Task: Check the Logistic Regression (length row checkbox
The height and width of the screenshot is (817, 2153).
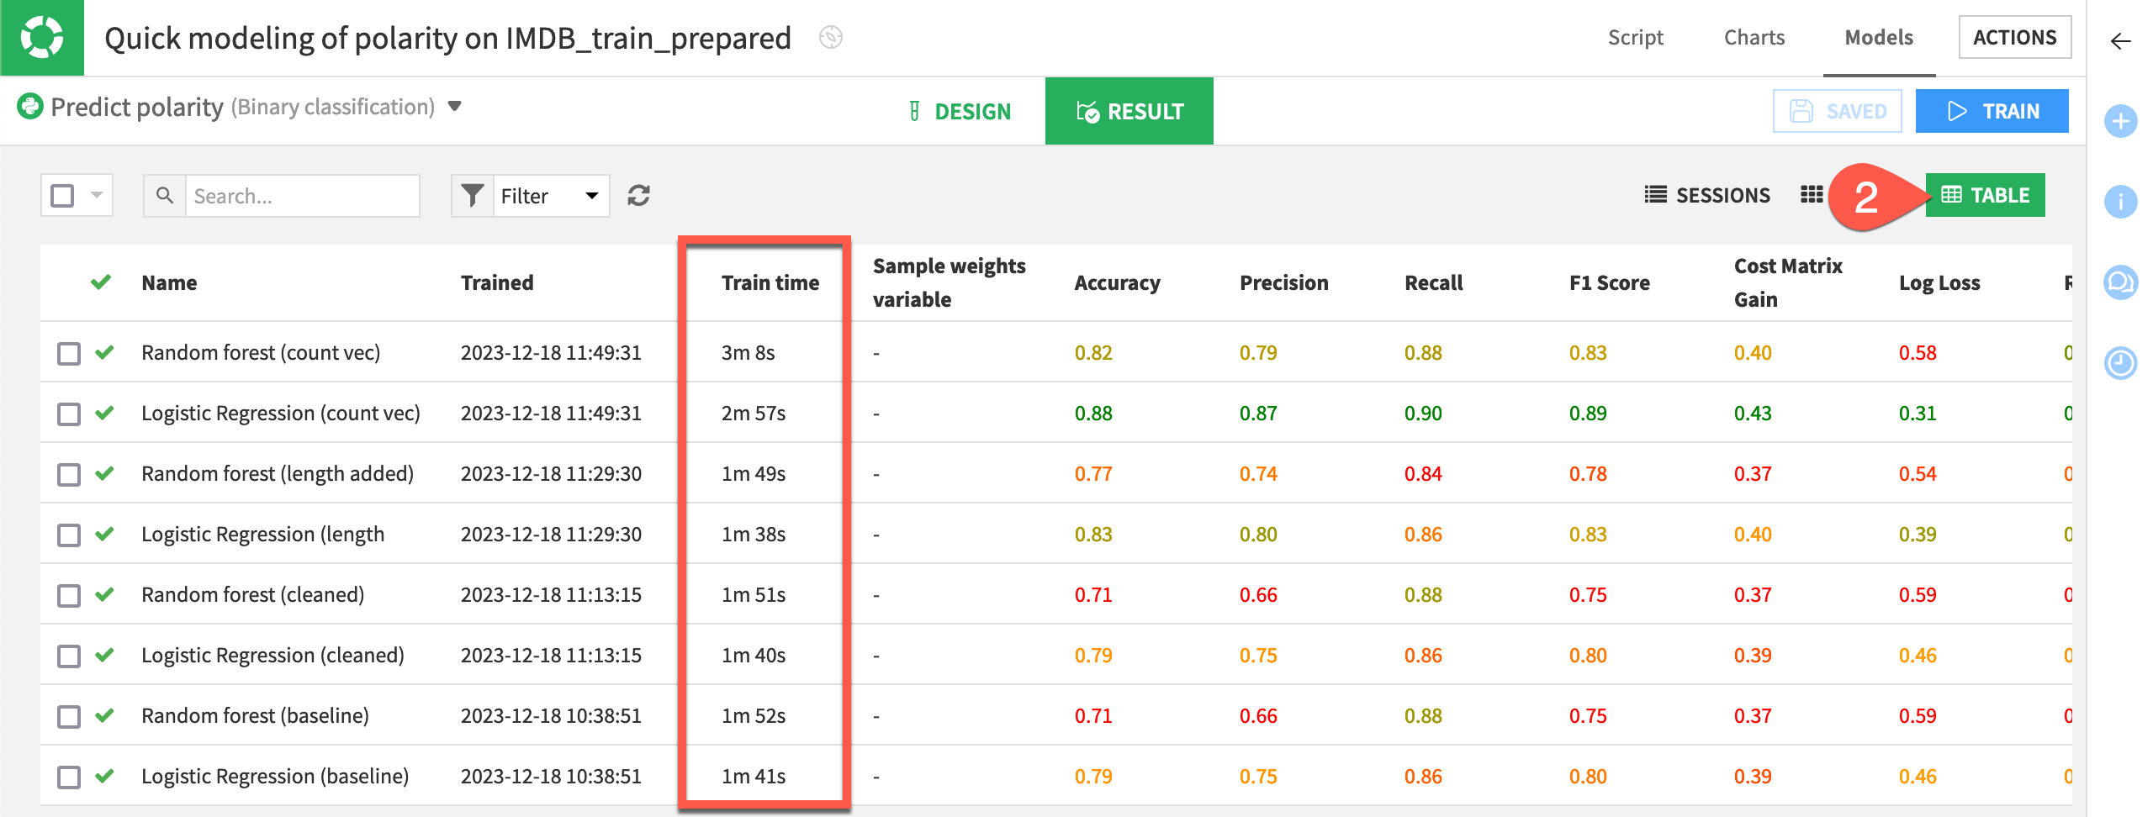Action: (69, 535)
